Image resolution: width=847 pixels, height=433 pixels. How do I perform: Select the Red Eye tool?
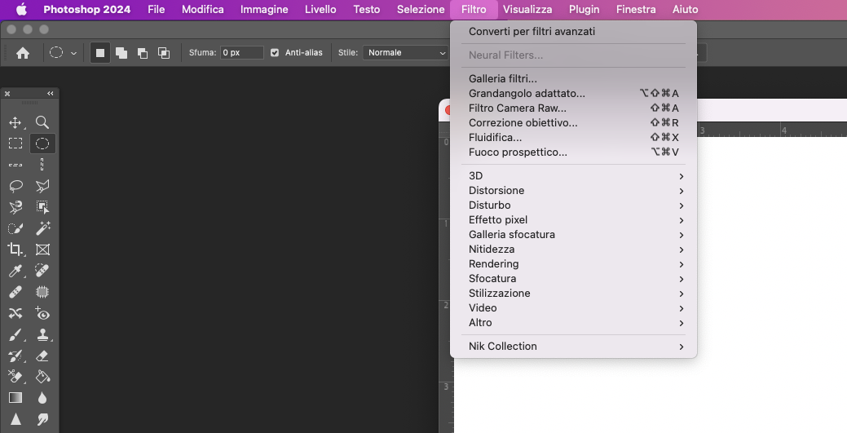pyautogui.click(x=42, y=313)
